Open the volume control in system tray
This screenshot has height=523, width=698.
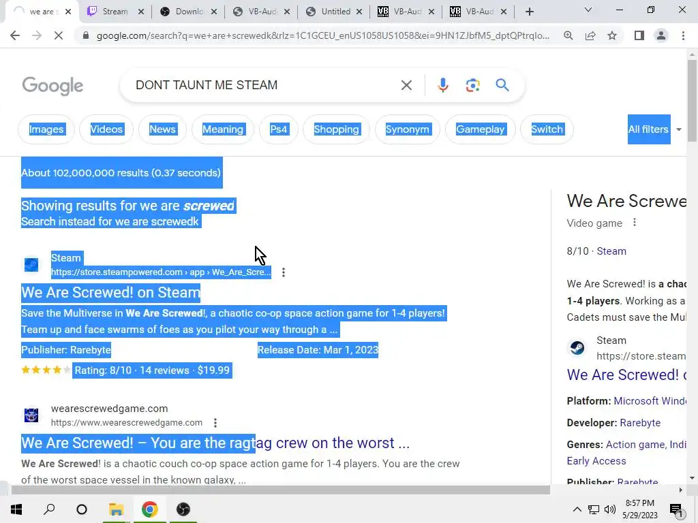click(610, 509)
